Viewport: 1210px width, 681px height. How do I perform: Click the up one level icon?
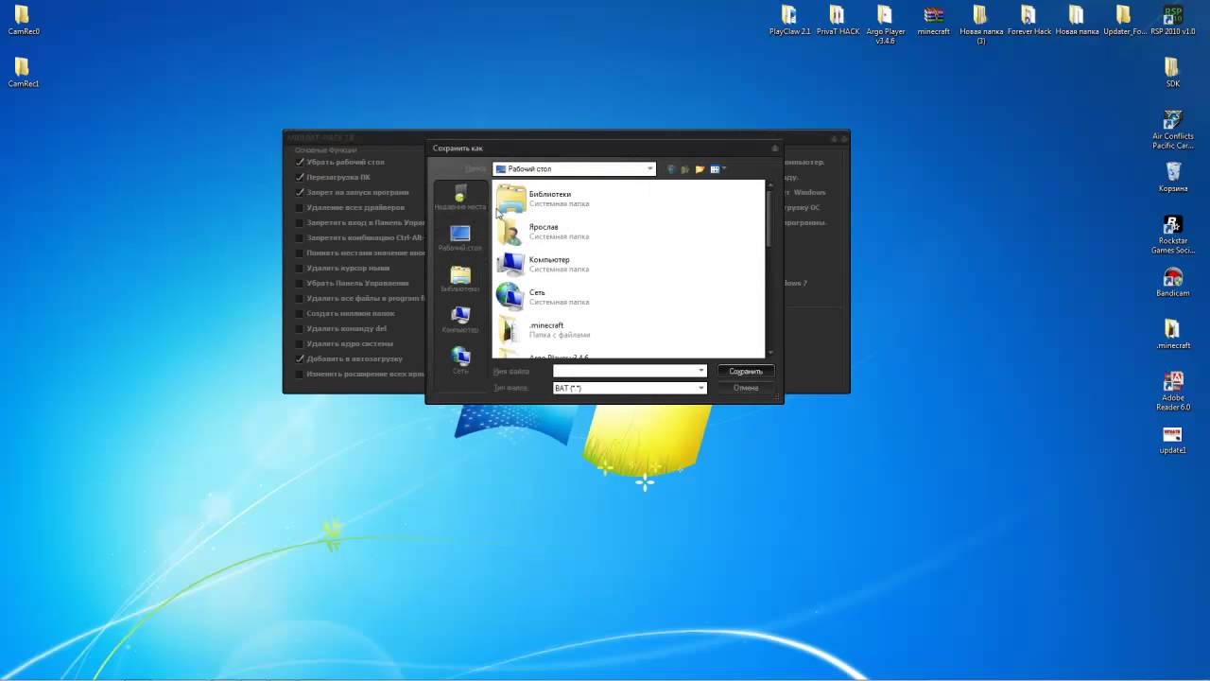tap(685, 169)
